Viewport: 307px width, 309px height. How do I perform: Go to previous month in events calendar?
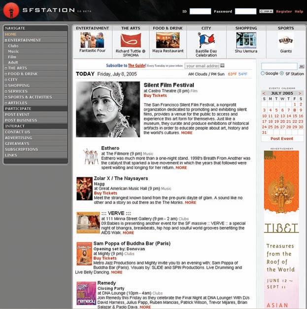(264, 93)
